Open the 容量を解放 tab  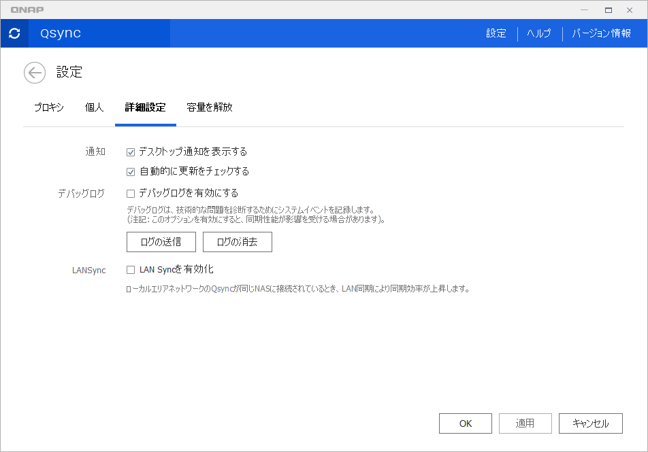point(210,107)
